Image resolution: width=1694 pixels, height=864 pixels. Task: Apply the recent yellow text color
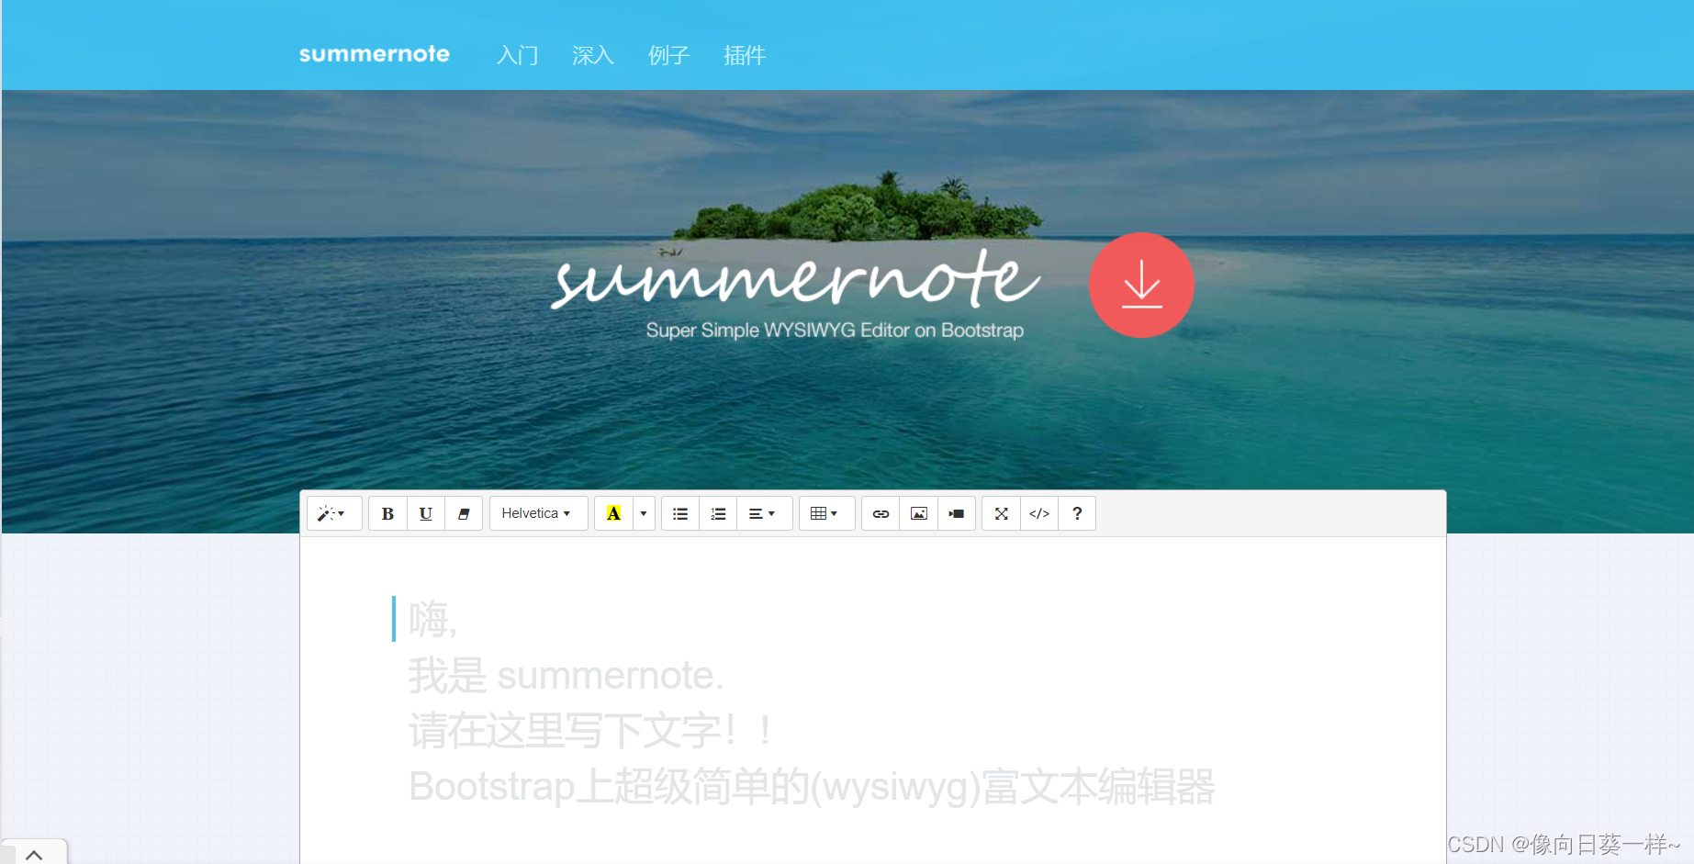point(613,513)
